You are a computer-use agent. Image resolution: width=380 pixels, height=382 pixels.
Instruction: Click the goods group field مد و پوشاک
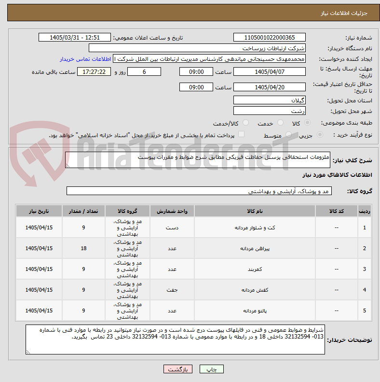(199, 191)
